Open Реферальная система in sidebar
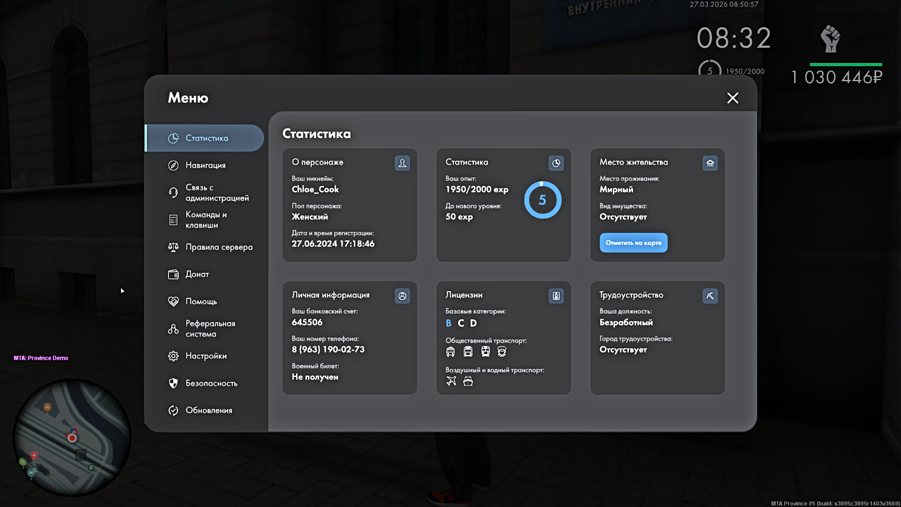The height and width of the screenshot is (507, 901). (x=210, y=329)
